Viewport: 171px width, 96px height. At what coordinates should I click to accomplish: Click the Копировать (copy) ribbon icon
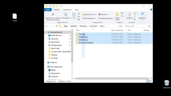[x=65, y=15]
